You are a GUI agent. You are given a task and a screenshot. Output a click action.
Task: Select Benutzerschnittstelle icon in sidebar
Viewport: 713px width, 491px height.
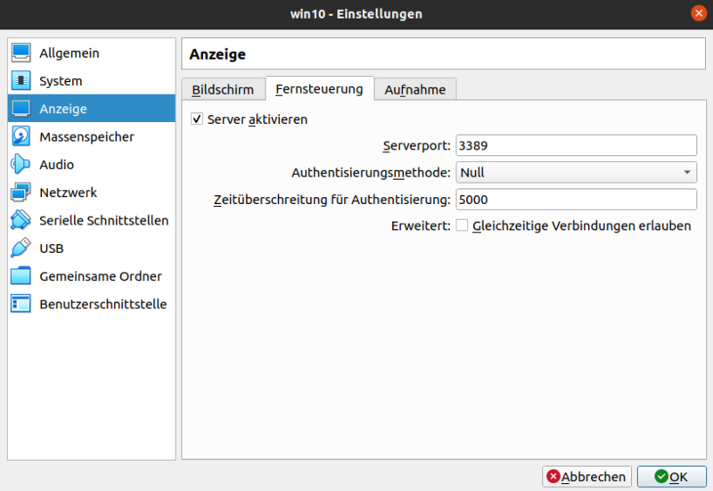click(x=21, y=304)
